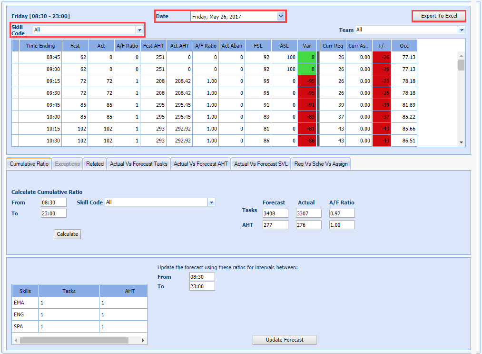Image resolution: width=482 pixels, height=354 pixels.
Task: Click right arrow of Skills table scrollbar
Action: pos(144,341)
